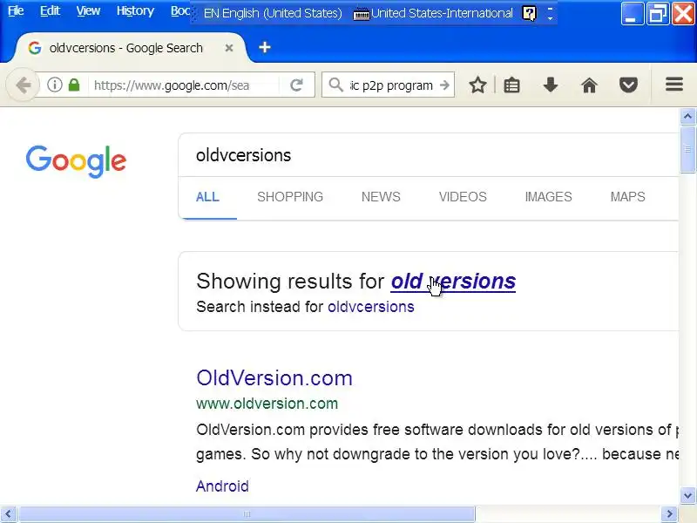Click the green secure padlock icon
The height and width of the screenshot is (523, 697).
(74, 85)
